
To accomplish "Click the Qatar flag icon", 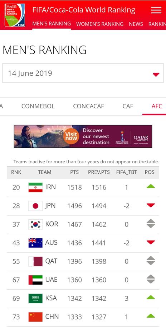I will click(x=35, y=261).
